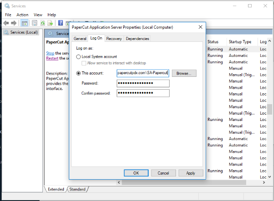Click the Confirm password input field
The image size is (274, 201).
143,93
